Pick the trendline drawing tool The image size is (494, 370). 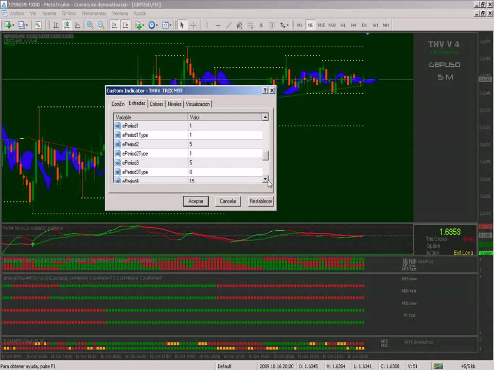[x=228, y=25]
